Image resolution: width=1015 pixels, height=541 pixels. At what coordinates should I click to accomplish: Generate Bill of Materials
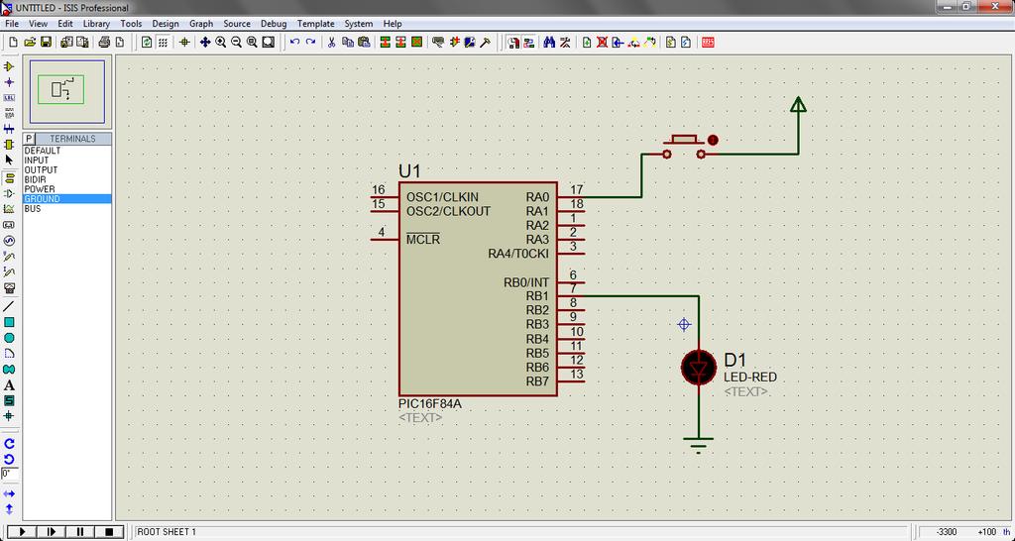[x=671, y=42]
